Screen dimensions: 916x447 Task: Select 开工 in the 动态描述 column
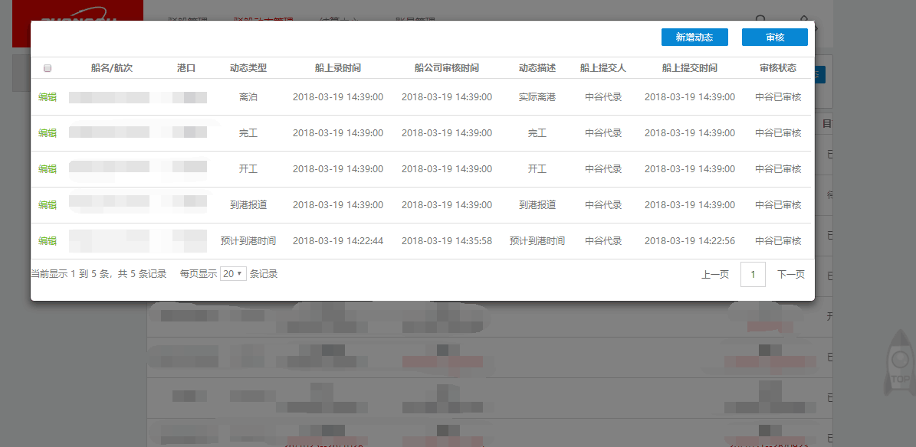tap(537, 168)
